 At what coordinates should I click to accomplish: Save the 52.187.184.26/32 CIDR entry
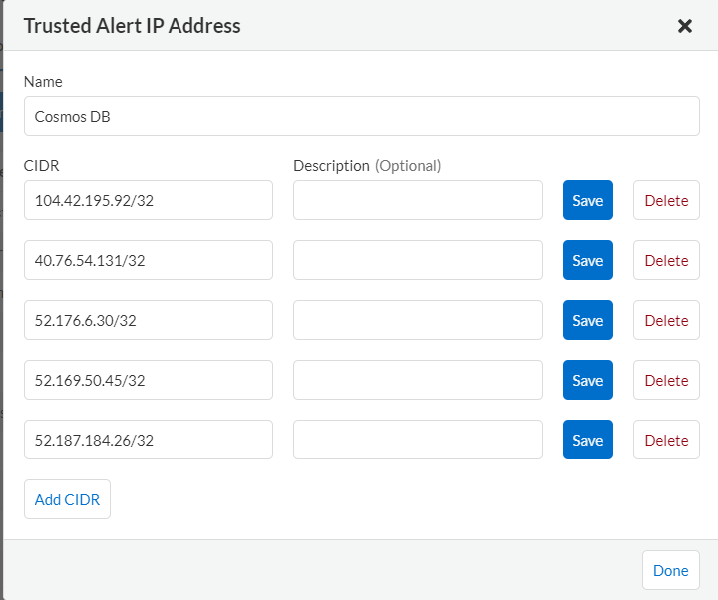pyautogui.click(x=588, y=440)
